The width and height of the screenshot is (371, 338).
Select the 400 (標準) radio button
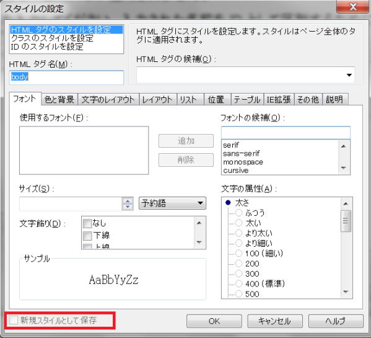pyautogui.click(x=238, y=283)
